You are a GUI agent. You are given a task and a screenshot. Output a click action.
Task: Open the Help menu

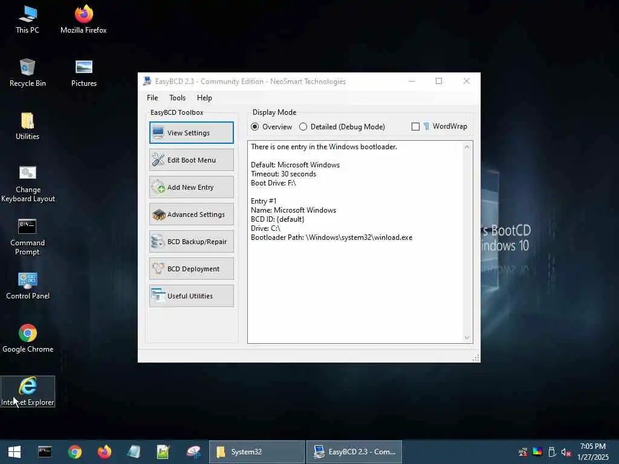[x=204, y=98]
